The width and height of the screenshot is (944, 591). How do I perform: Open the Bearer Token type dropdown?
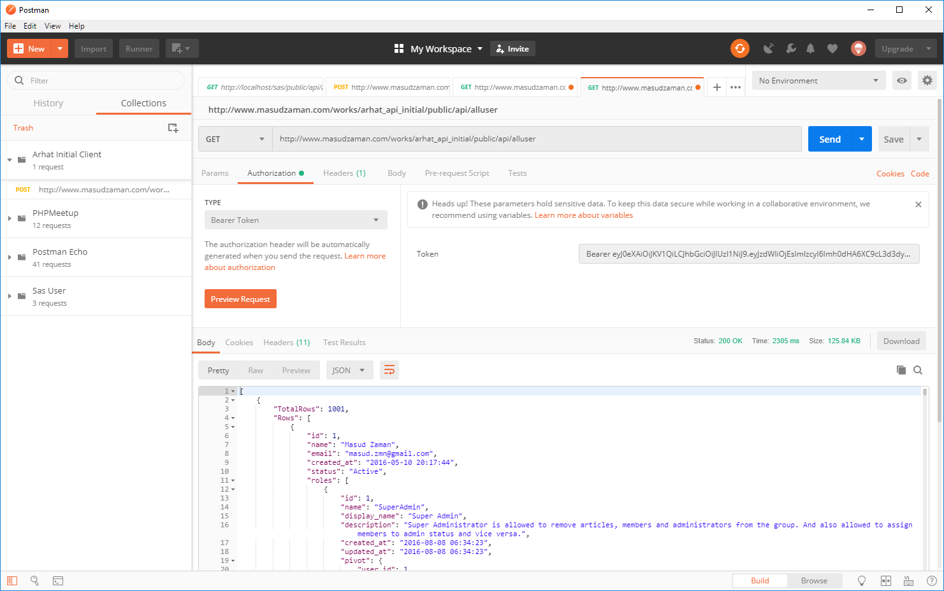point(295,220)
